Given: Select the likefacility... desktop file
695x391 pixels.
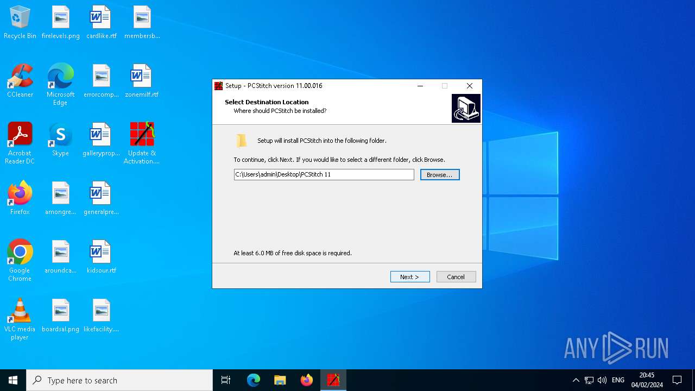Looking at the screenshot, I should [101, 316].
